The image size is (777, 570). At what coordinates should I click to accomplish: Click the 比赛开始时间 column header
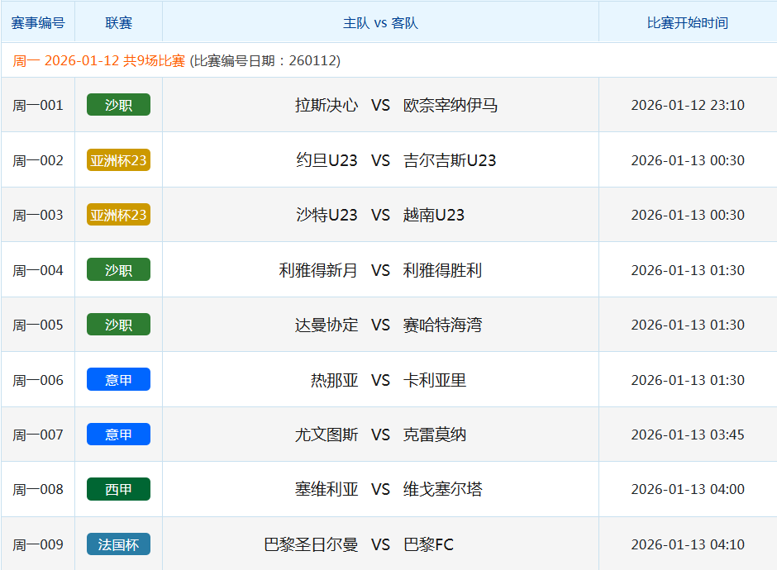point(687,22)
